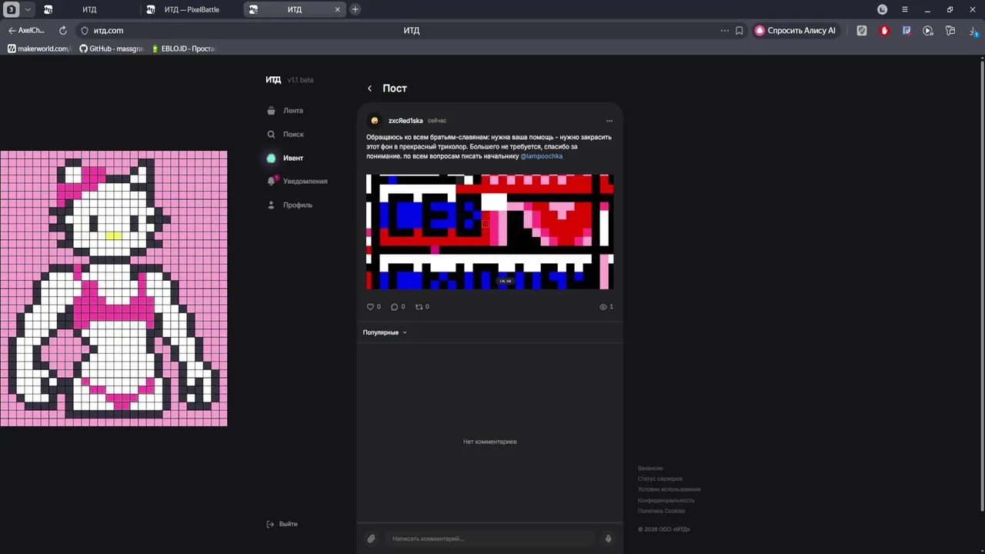Open the blue square extension icon
Viewport: 985px width, 554px height.
click(x=907, y=31)
